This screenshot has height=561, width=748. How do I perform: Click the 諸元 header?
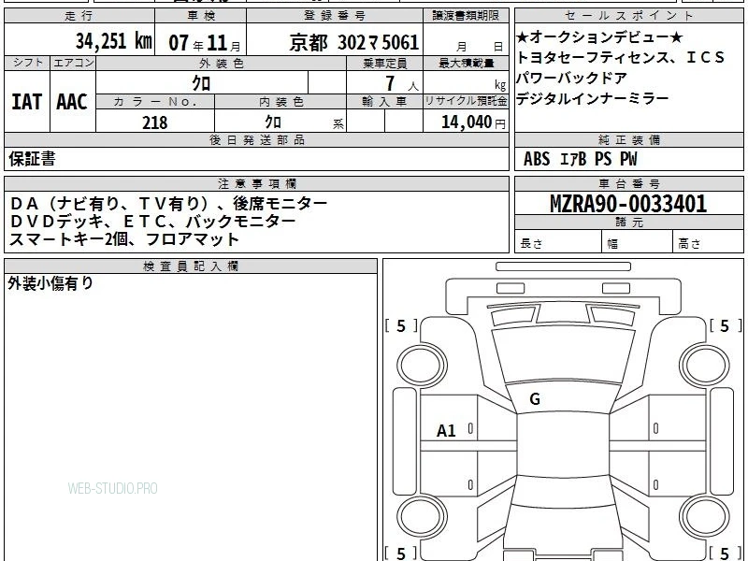[628, 222]
